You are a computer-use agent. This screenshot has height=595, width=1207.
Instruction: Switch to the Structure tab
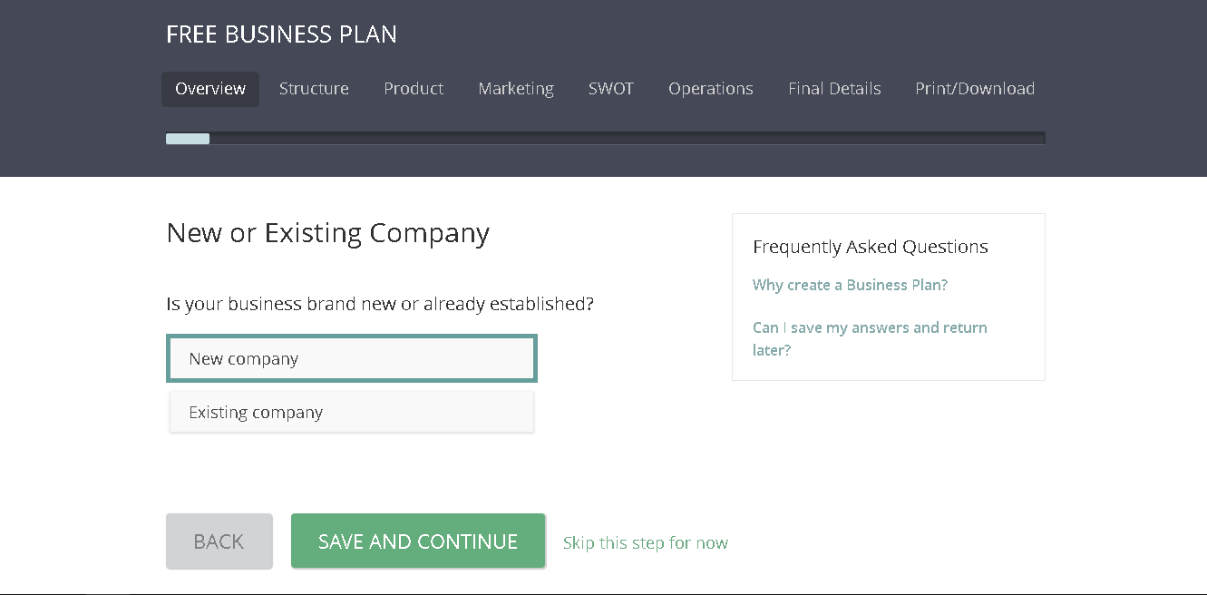[x=314, y=88]
